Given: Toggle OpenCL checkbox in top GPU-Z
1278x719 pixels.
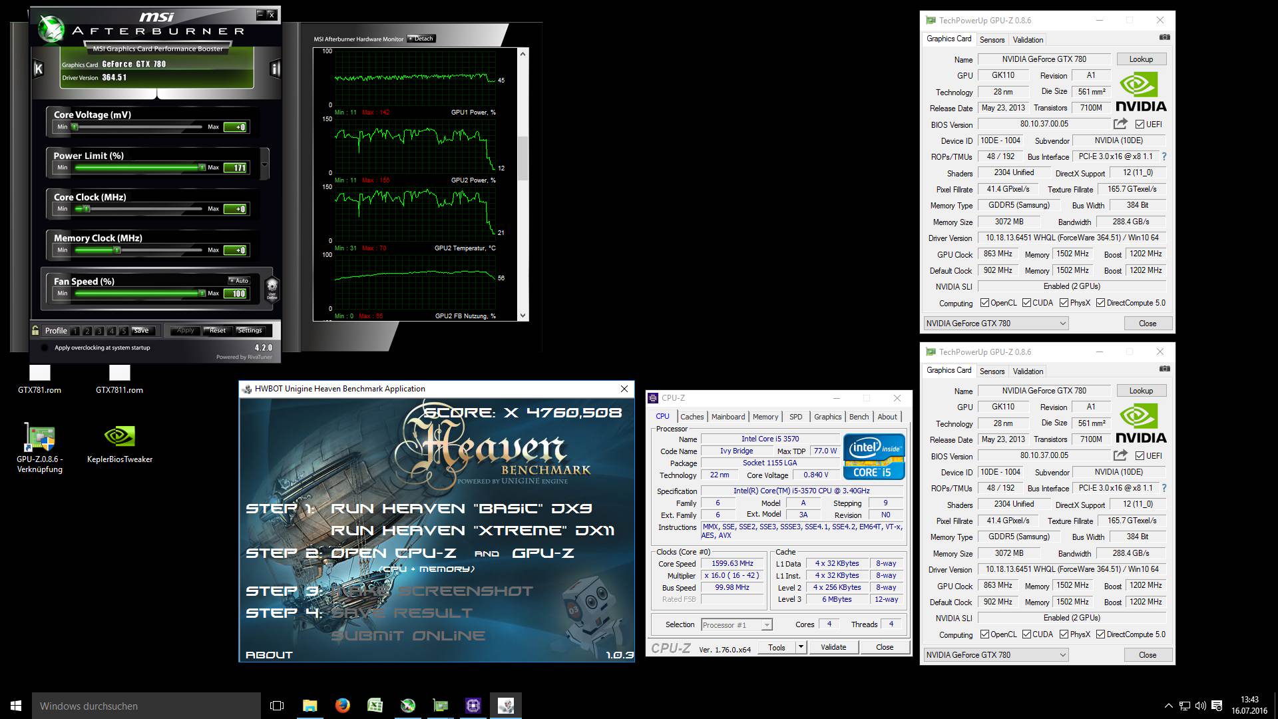Looking at the screenshot, I should 984,303.
